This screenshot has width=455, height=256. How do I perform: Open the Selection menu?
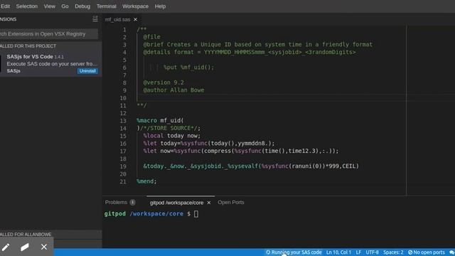[x=27, y=6]
